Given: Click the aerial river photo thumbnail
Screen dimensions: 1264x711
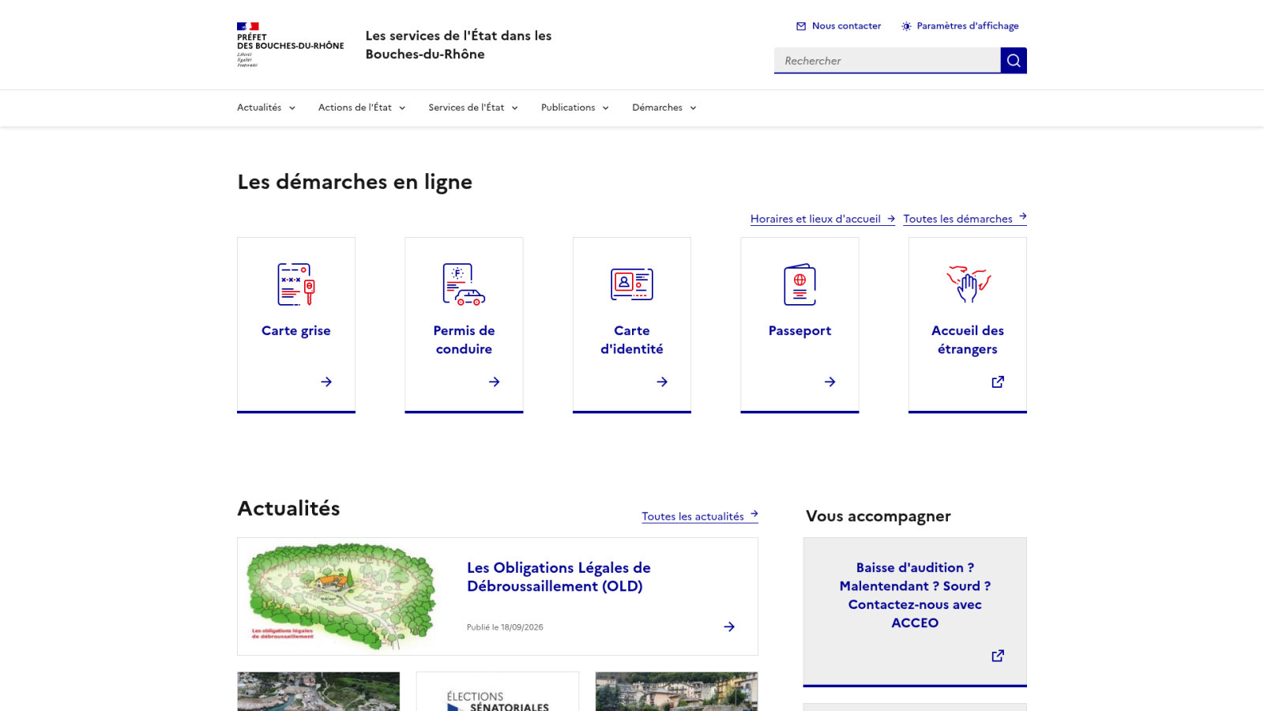Looking at the screenshot, I should click(x=318, y=692).
